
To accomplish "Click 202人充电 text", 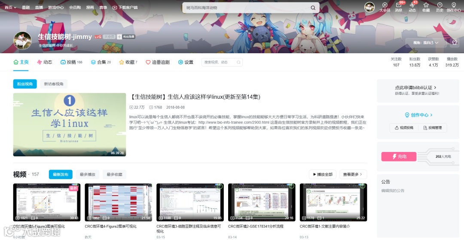I will point(443,156).
